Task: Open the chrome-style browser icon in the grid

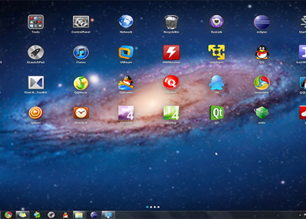Action: (x=262, y=83)
